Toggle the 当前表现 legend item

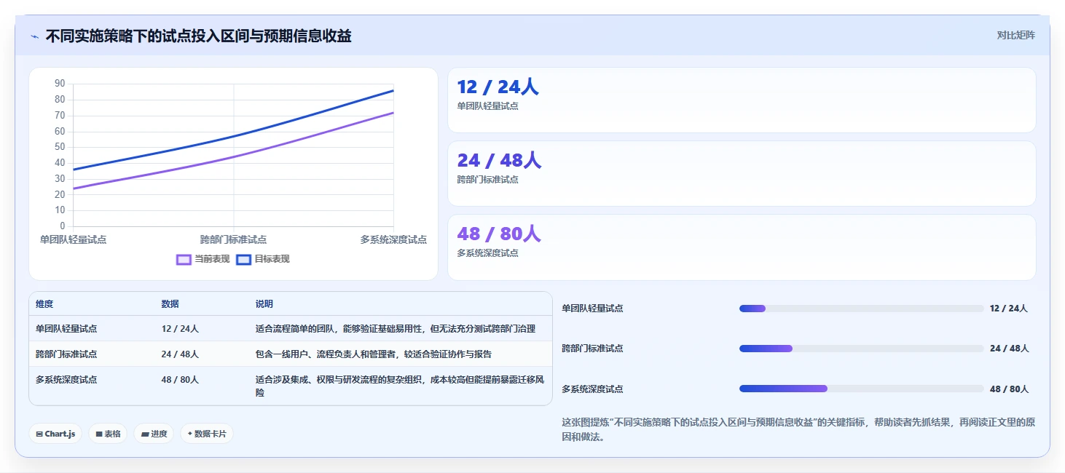[x=203, y=259]
